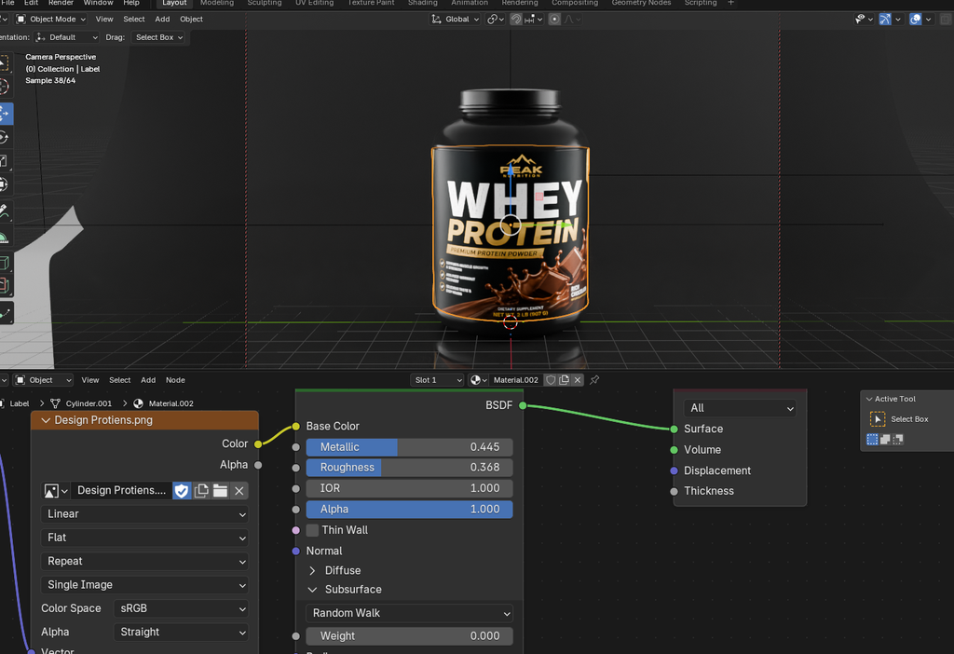Image resolution: width=954 pixels, height=654 pixels.
Task: Click the new image copy icon in texture node
Action: click(x=201, y=491)
